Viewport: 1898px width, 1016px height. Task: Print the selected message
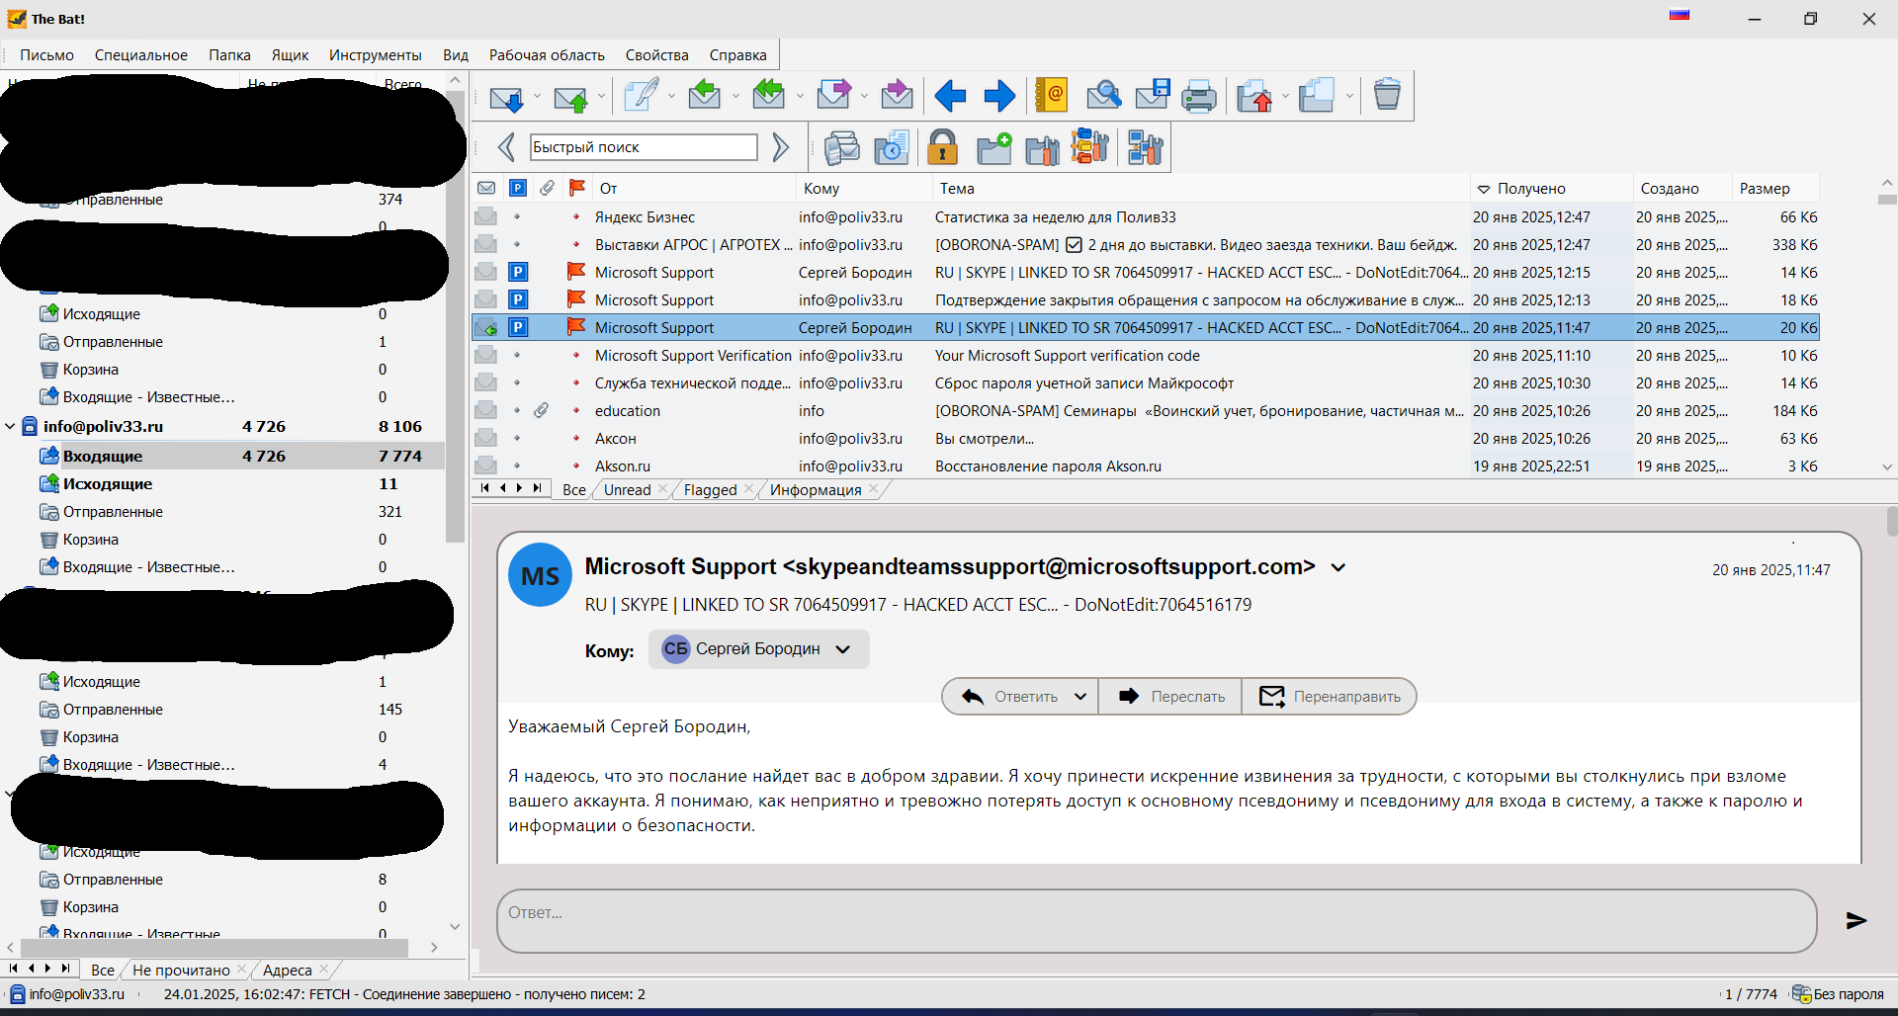click(x=1199, y=96)
